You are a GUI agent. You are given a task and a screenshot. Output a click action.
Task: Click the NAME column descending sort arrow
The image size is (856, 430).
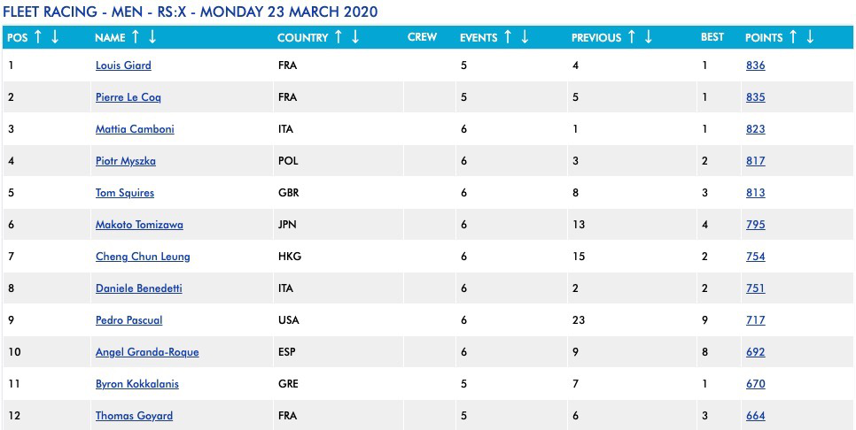[152, 37]
